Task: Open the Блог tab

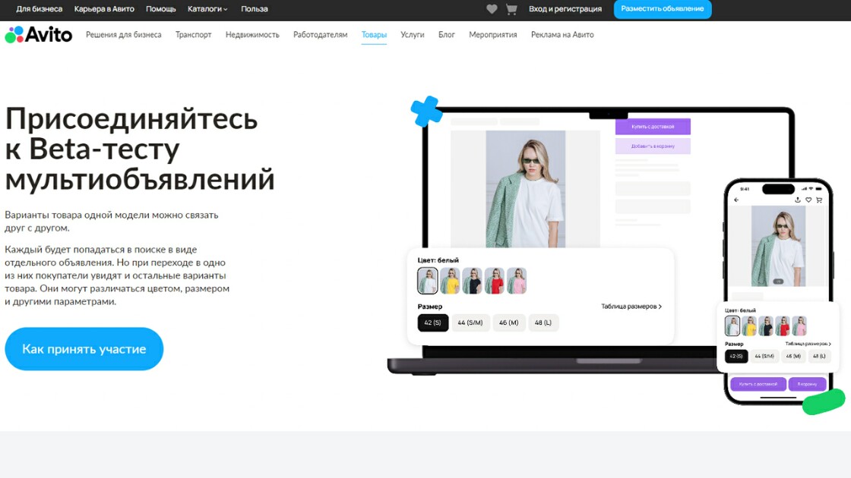Action: tap(447, 35)
